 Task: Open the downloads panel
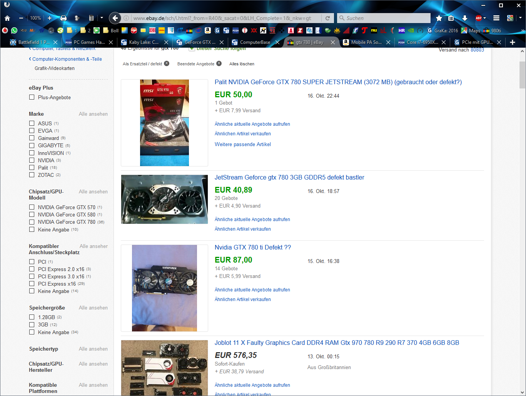point(465,18)
